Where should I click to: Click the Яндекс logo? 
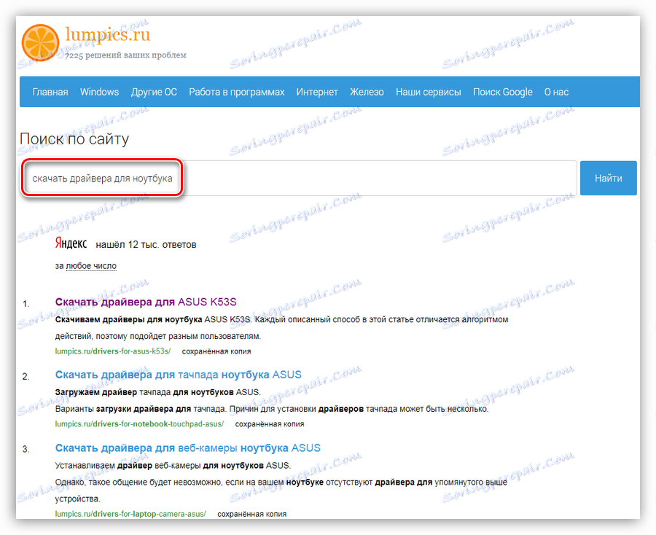pos(71,243)
